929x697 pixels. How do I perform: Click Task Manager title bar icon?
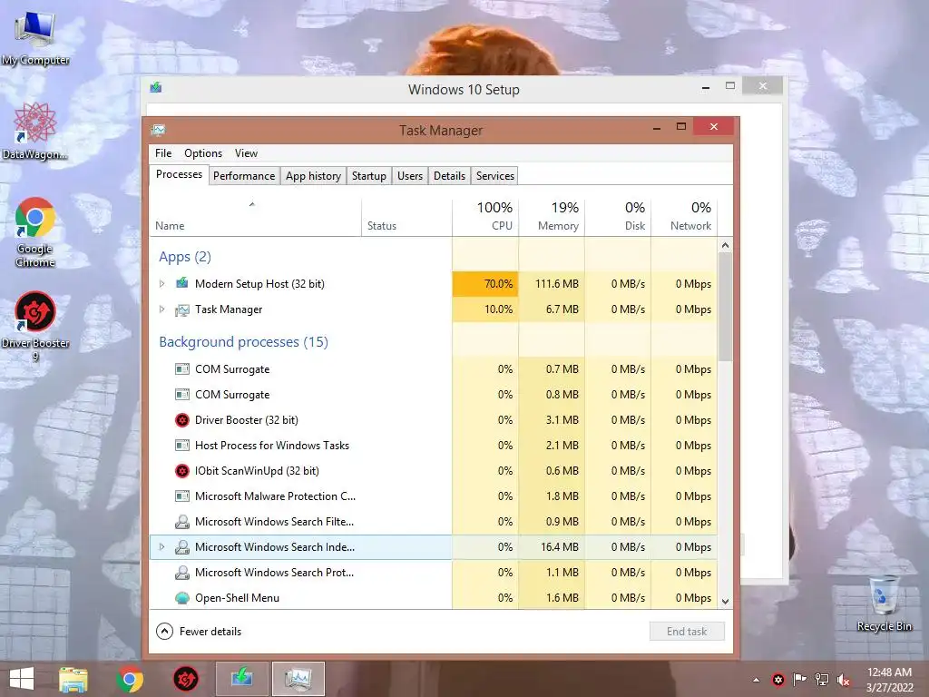click(x=158, y=130)
